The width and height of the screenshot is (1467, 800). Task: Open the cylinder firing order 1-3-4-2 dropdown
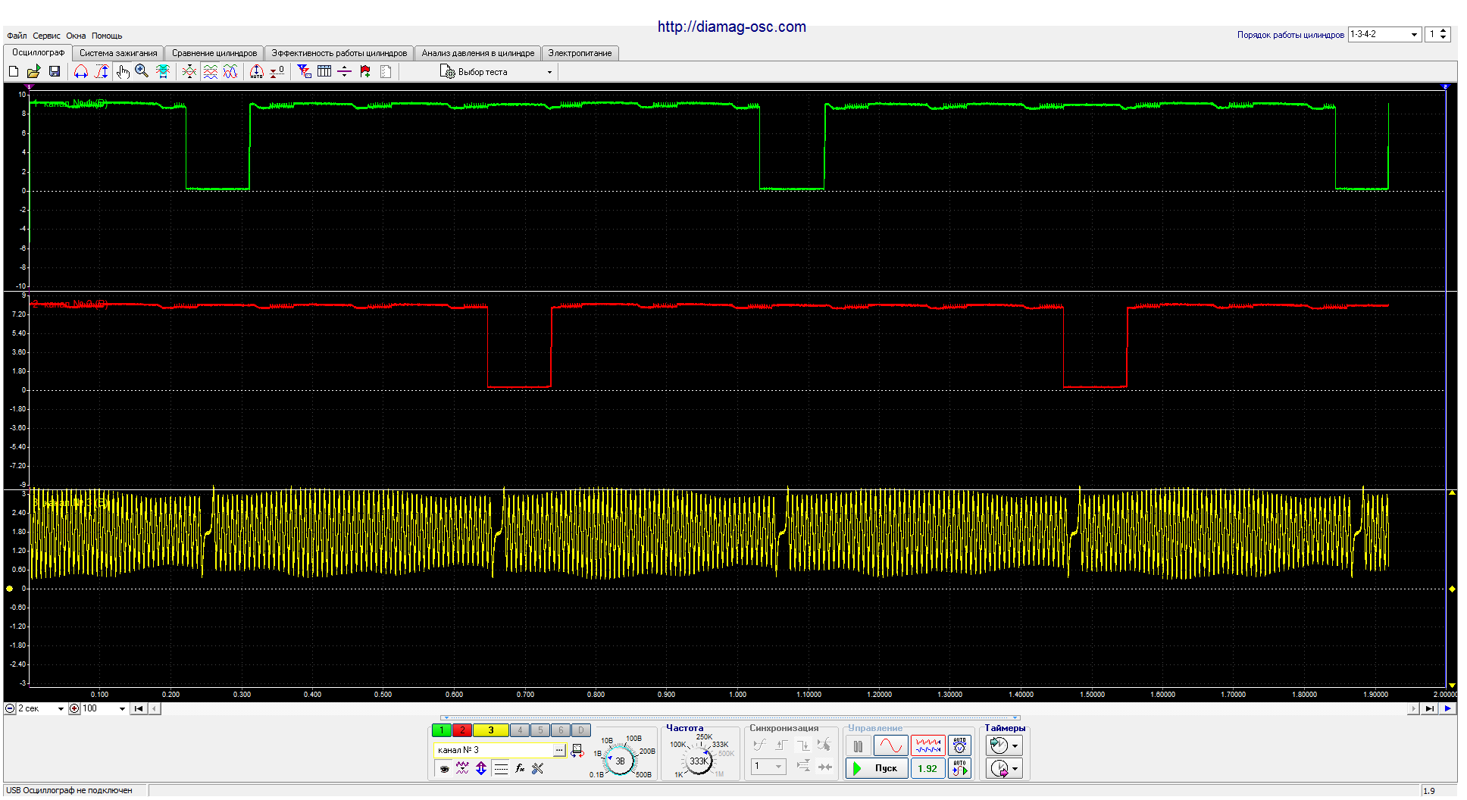(1414, 35)
